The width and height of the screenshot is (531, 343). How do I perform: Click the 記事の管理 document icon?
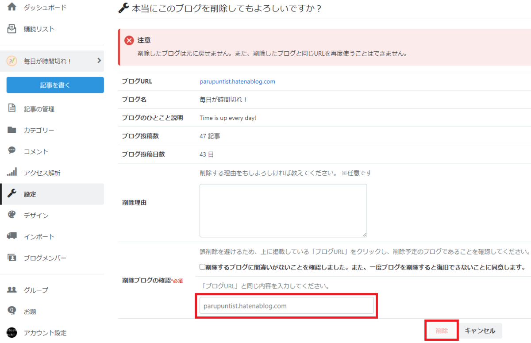click(x=12, y=108)
